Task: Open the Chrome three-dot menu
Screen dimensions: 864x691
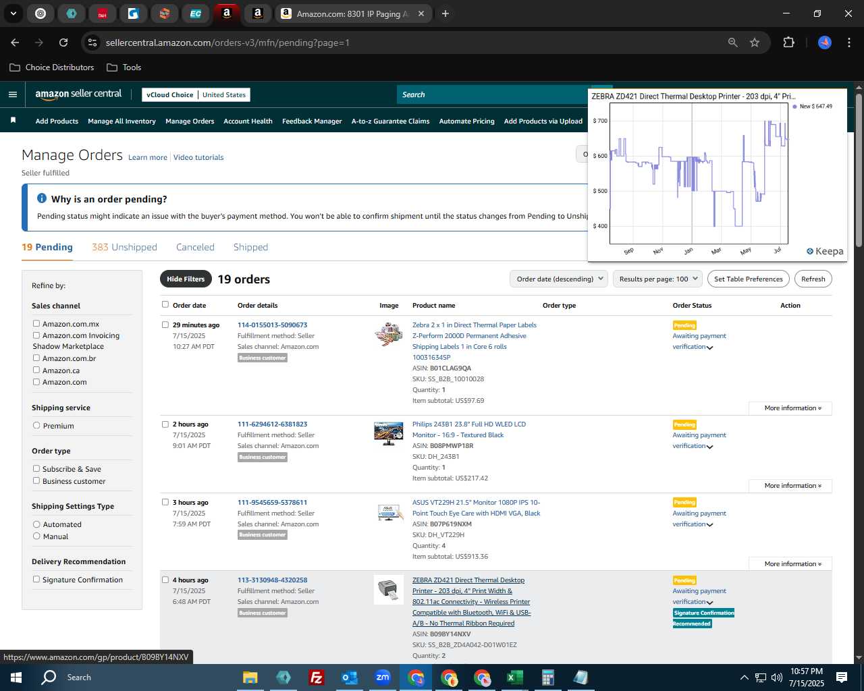Action: pos(848,43)
